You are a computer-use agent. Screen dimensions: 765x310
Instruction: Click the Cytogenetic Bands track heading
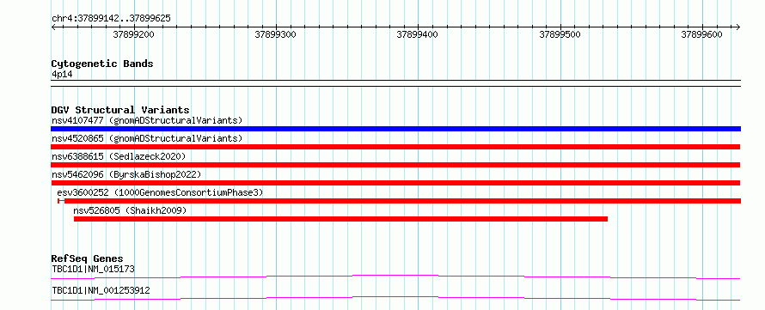click(x=102, y=64)
